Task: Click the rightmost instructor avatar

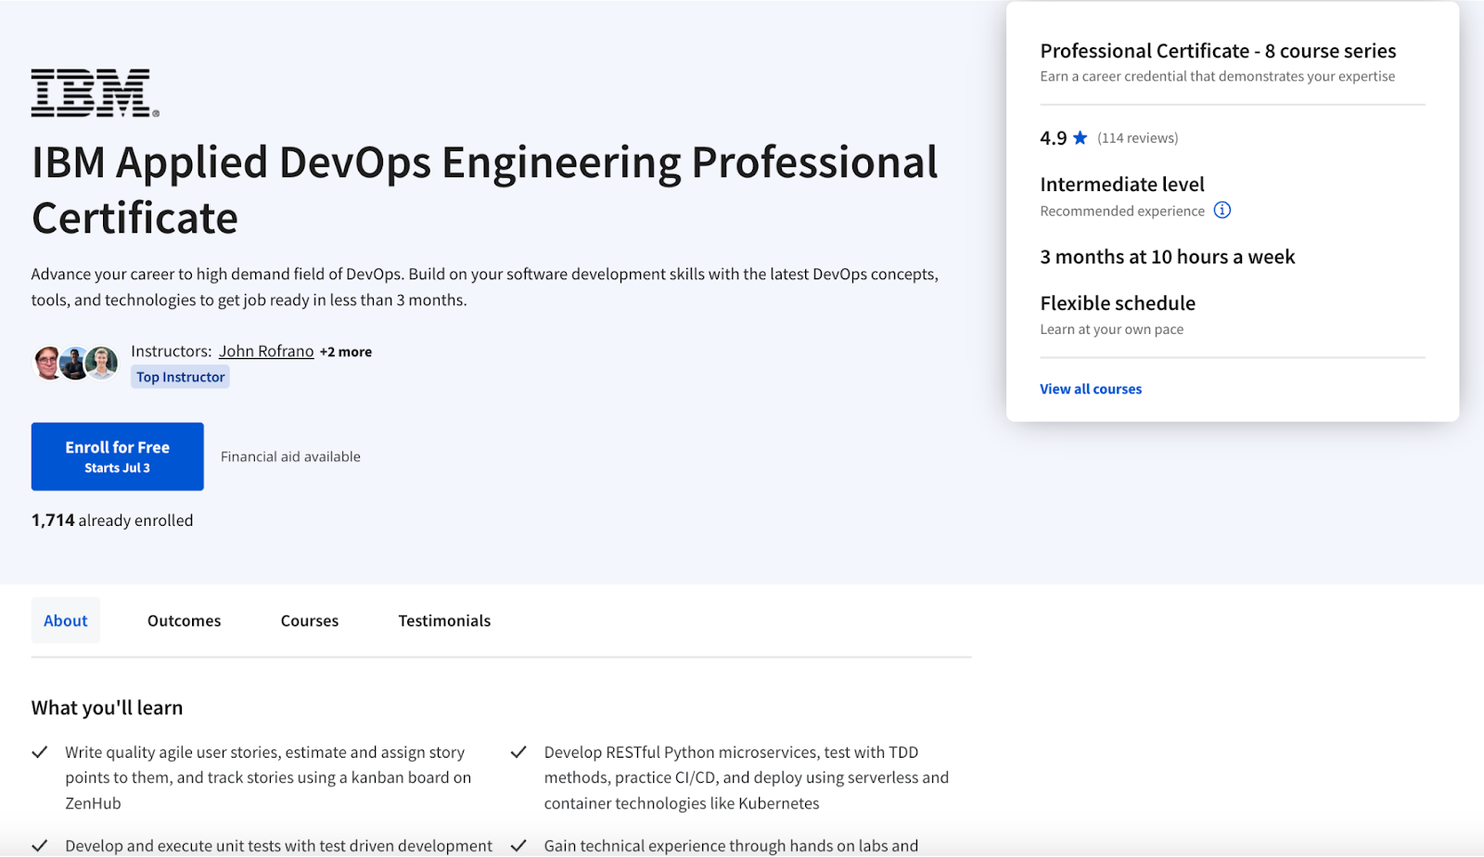Action: tap(102, 363)
